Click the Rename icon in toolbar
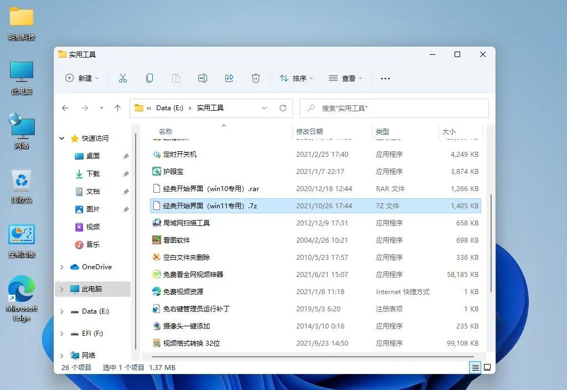The width and height of the screenshot is (567, 390). click(x=203, y=78)
